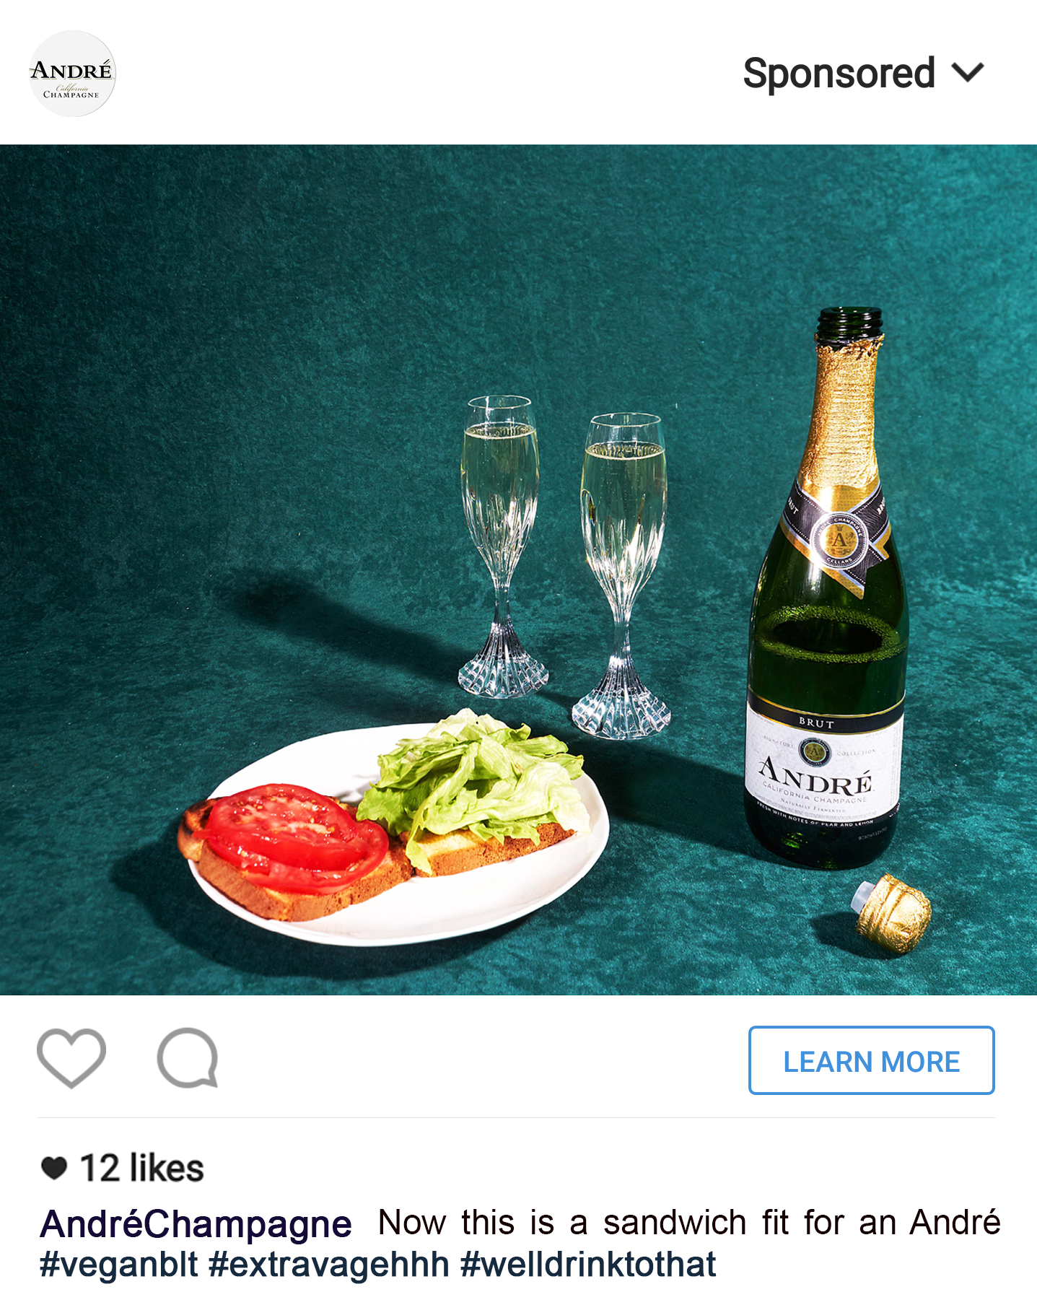Click the André Champagne profile avatar
The height and width of the screenshot is (1305, 1037).
(x=72, y=74)
